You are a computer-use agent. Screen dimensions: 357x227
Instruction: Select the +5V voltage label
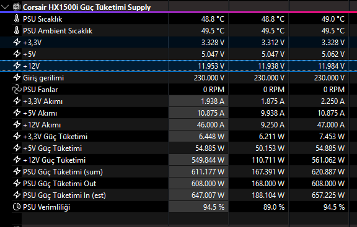tap(30, 54)
